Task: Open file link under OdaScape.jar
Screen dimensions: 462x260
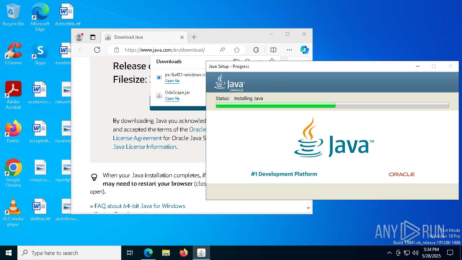Action: click(172, 99)
